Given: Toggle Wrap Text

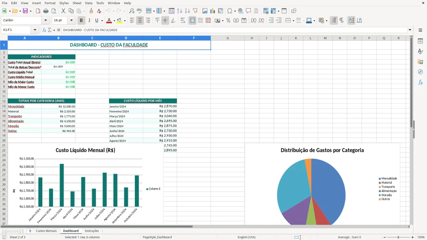Looking at the screenshot, I should click(183, 21).
